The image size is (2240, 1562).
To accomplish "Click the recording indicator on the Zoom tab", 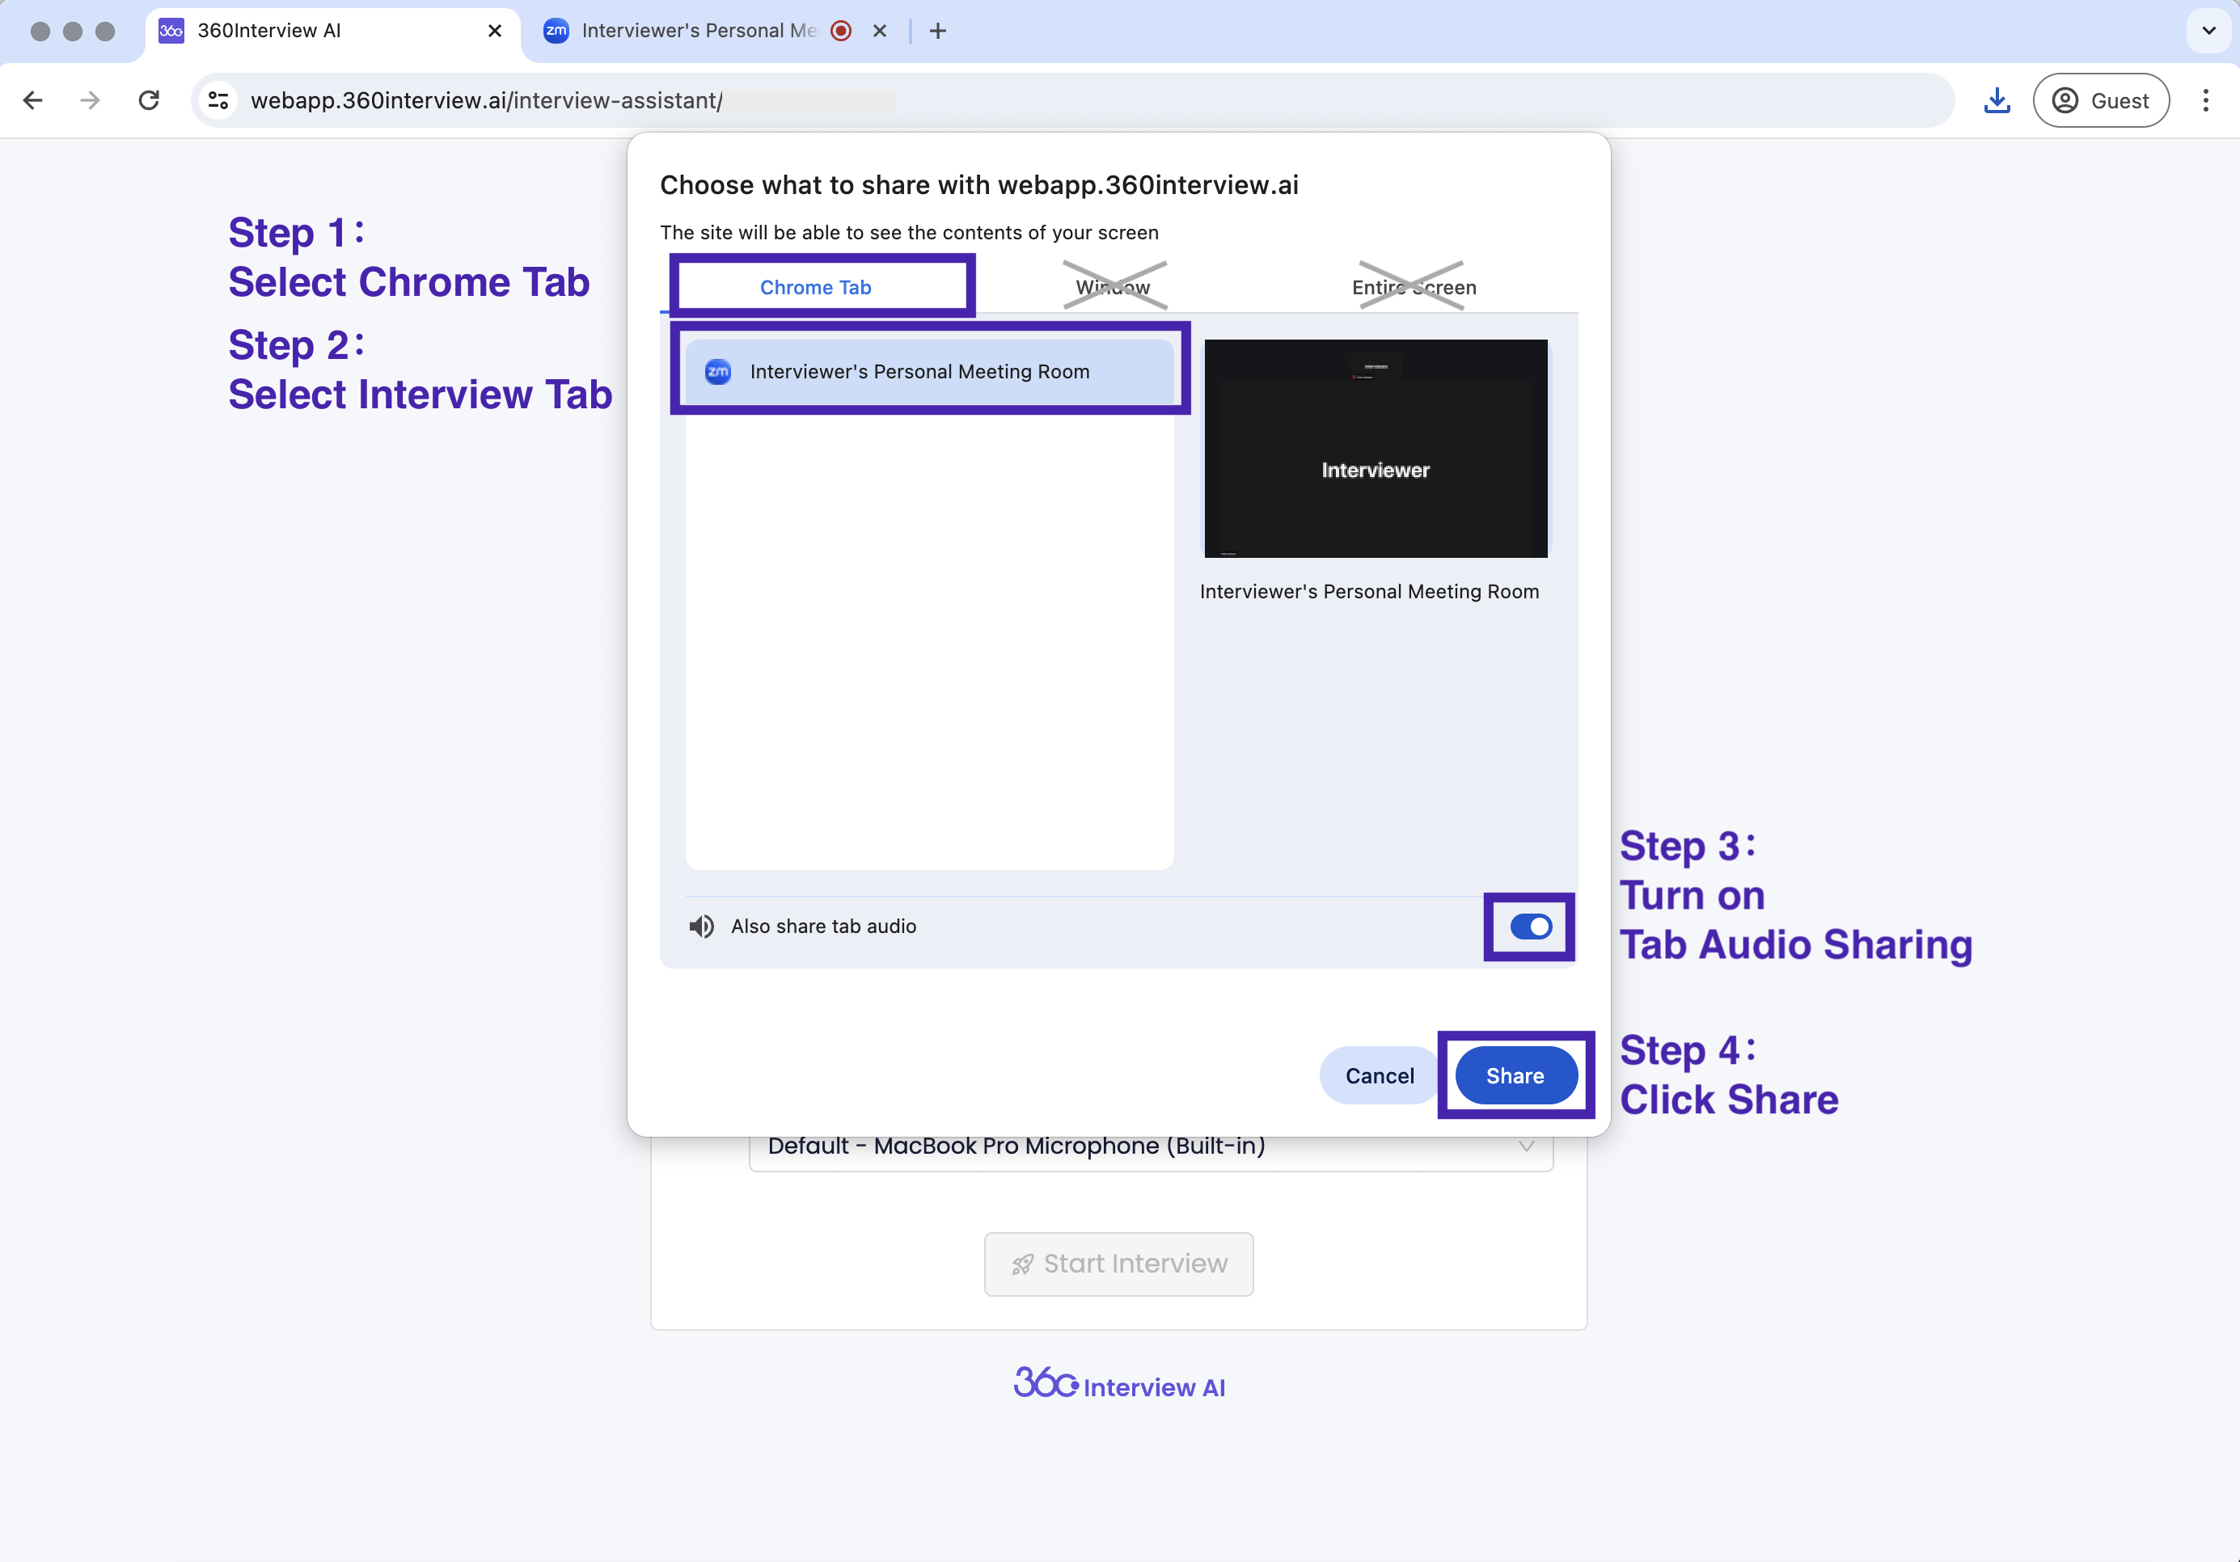I will pyautogui.click(x=841, y=32).
